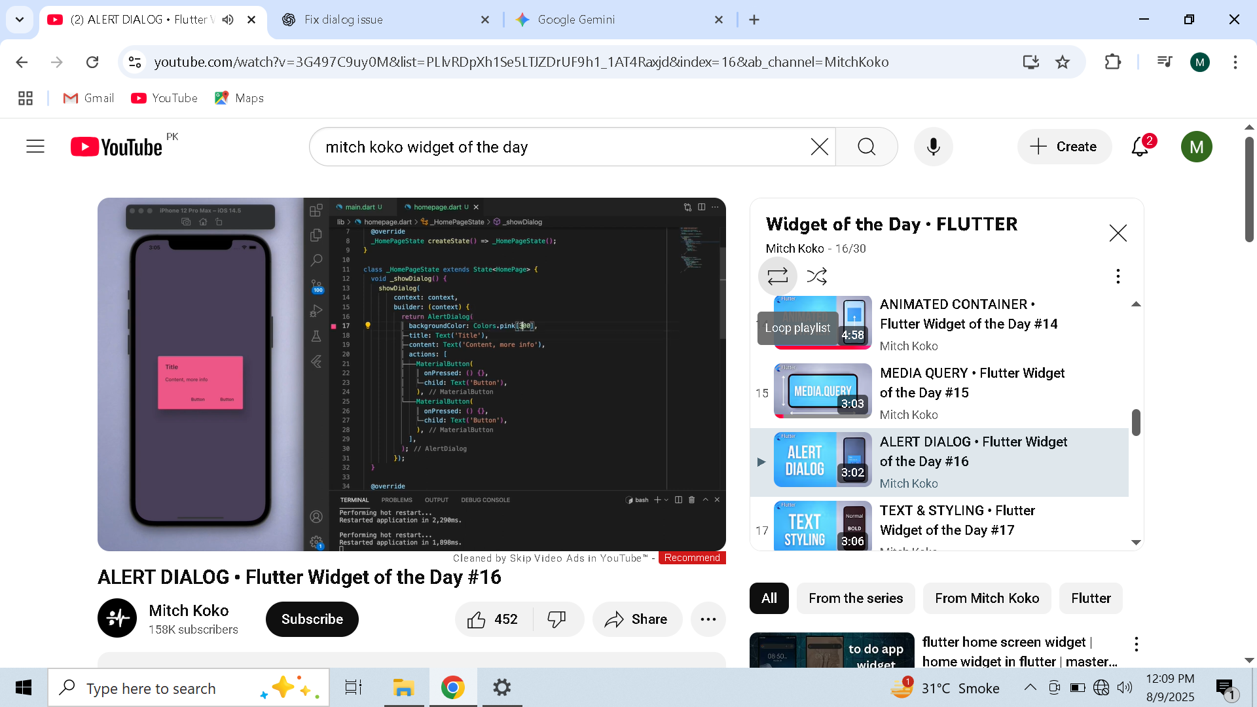Install app icon in address bar

(x=1031, y=62)
